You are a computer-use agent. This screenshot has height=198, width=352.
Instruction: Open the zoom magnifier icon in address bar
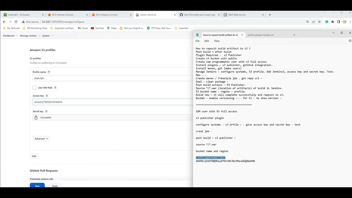tap(307, 22)
